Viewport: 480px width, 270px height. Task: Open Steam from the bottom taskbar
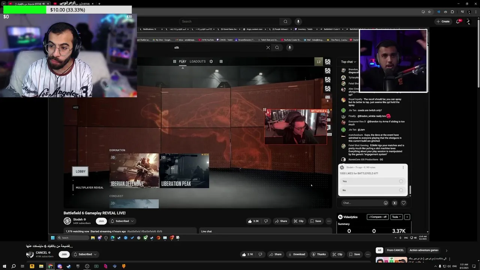click(69, 266)
